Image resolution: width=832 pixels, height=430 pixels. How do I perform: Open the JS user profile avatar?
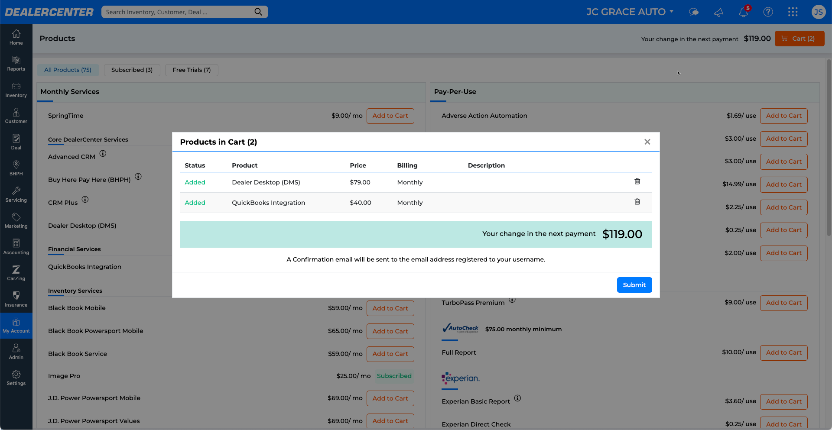click(x=818, y=12)
